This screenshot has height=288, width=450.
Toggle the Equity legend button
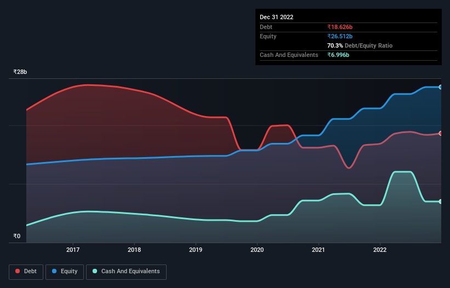[65, 272]
